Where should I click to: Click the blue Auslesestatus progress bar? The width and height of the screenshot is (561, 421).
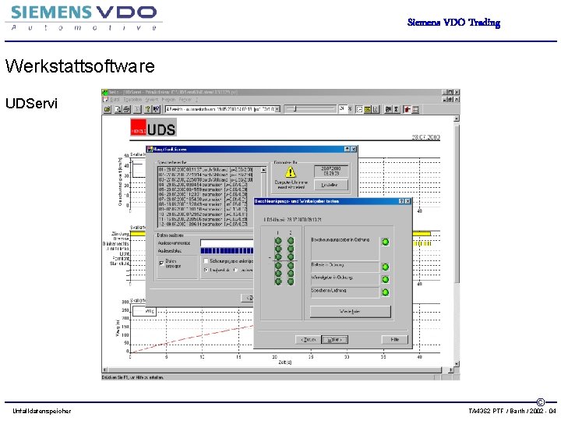click(x=227, y=251)
